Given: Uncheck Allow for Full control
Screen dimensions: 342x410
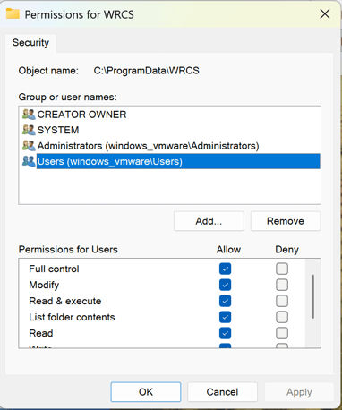Looking at the screenshot, I should (x=225, y=269).
